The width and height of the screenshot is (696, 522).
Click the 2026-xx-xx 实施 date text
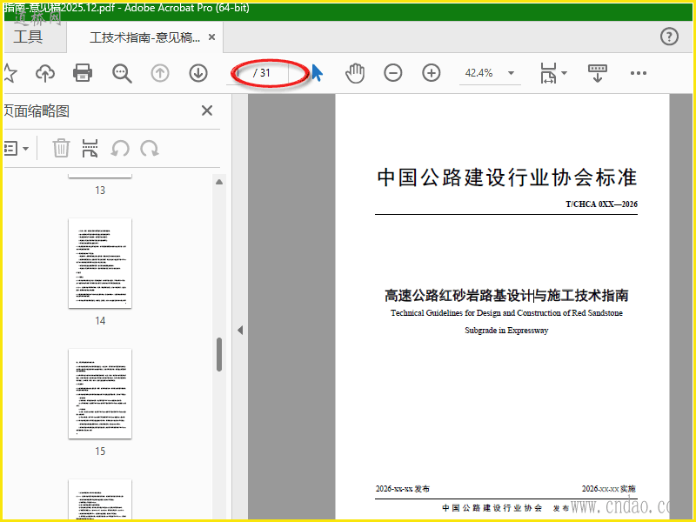tap(608, 489)
